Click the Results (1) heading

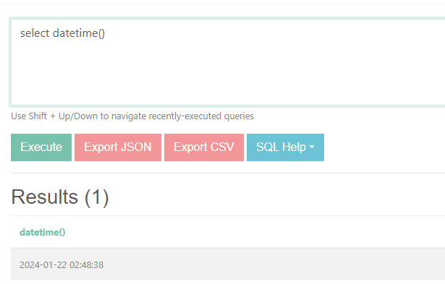point(60,197)
